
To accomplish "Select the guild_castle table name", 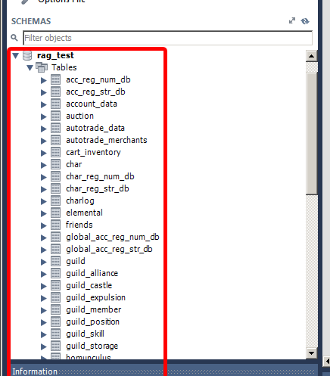I will click(89, 285).
